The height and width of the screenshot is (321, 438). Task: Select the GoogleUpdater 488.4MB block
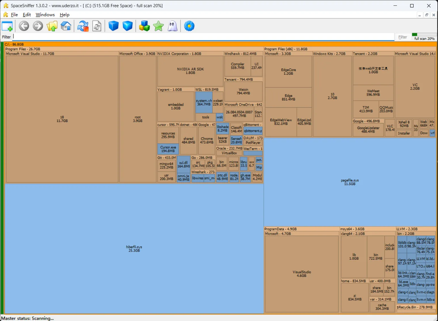point(368,130)
